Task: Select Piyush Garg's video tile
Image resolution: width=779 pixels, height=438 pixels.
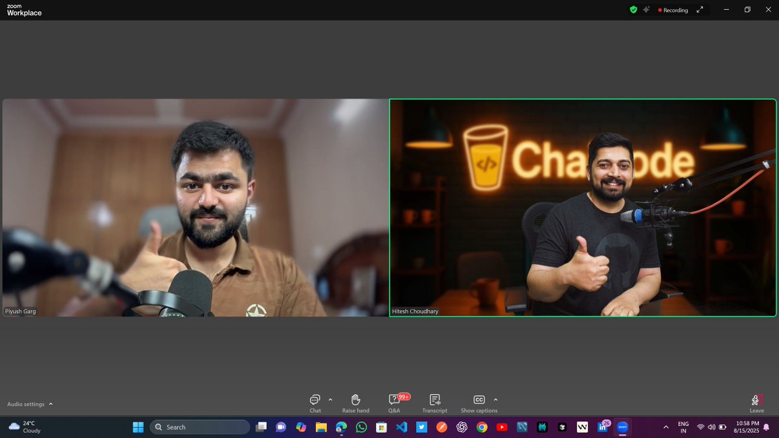Action: [195, 208]
